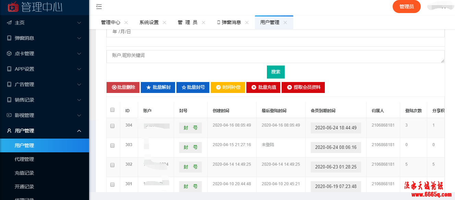Click the icon beside 弹窗消息 in sidebar
The width and height of the screenshot is (455, 200).
pyautogui.click(x=9, y=38)
